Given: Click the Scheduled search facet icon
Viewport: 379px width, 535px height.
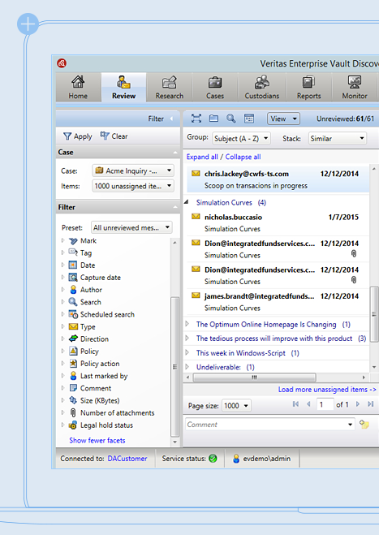Looking at the screenshot, I should click(73, 314).
